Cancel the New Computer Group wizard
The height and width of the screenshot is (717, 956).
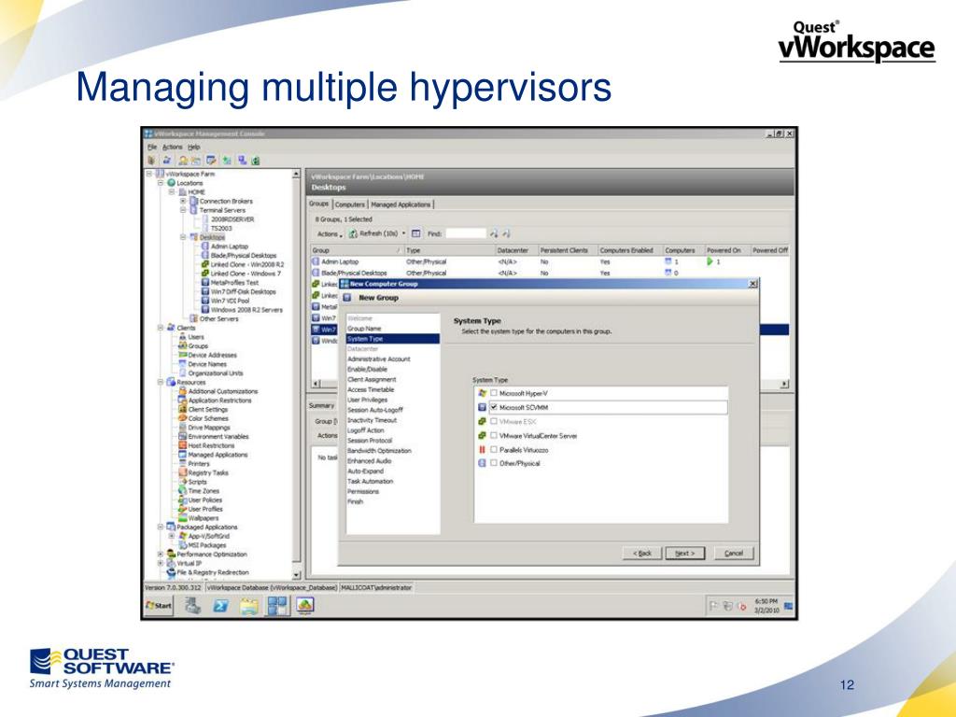point(734,553)
